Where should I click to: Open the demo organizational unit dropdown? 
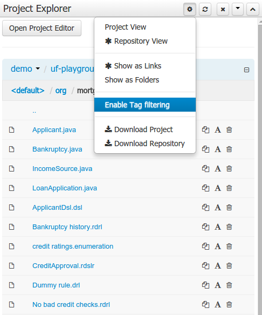pyautogui.click(x=25, y=69)
